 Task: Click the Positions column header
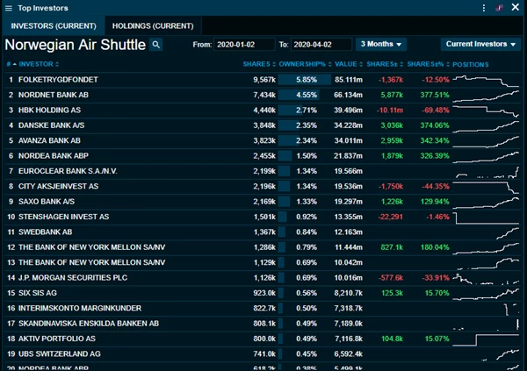[x=471, y=64]
